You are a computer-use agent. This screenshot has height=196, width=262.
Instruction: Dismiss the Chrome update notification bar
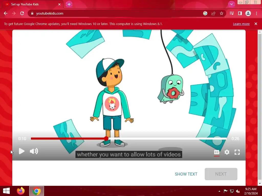[x=256, y=24]
